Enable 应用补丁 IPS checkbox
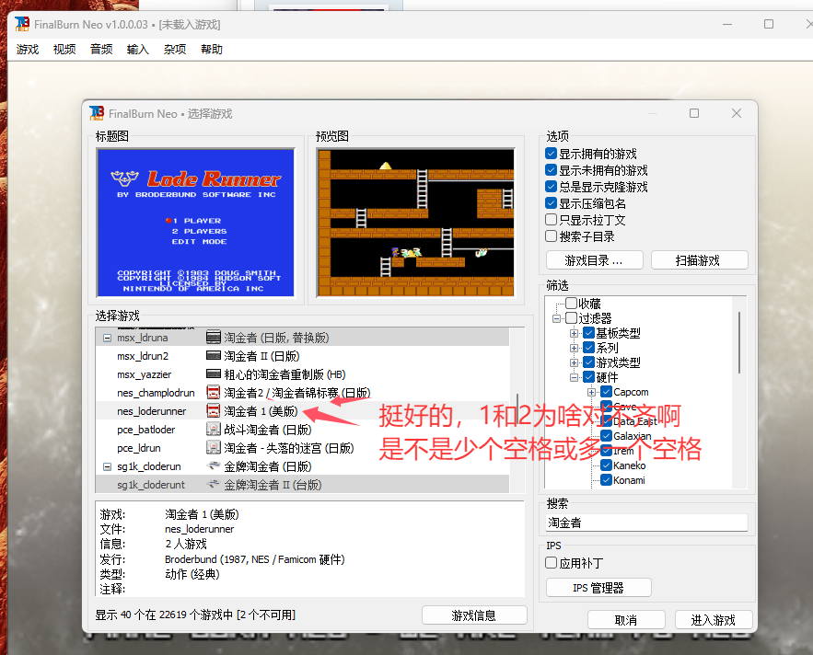This screenshot has height=655, width=813. pyautogui.click(x=552, y=563)
